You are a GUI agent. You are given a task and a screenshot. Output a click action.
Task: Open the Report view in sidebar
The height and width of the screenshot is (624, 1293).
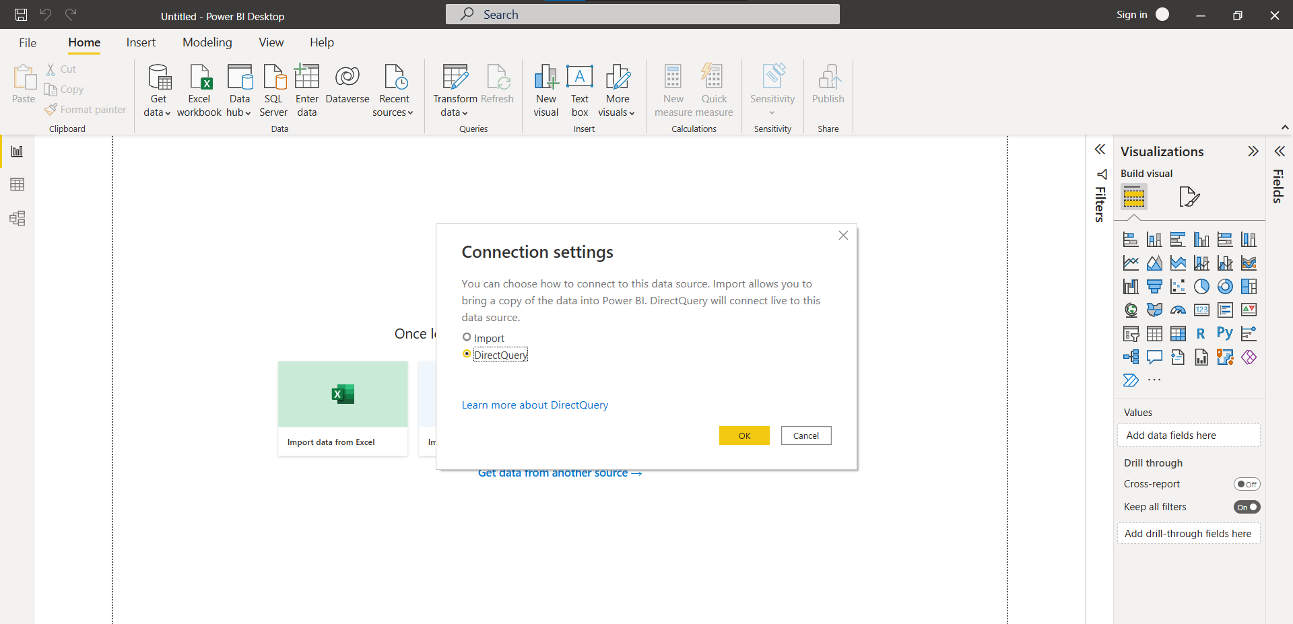click(17, 151)
